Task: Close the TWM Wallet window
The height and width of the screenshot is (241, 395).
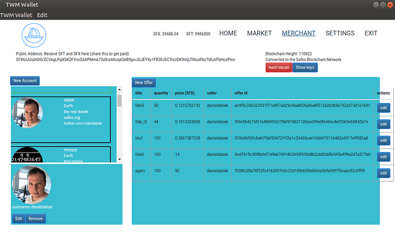Action: (390, 5)
